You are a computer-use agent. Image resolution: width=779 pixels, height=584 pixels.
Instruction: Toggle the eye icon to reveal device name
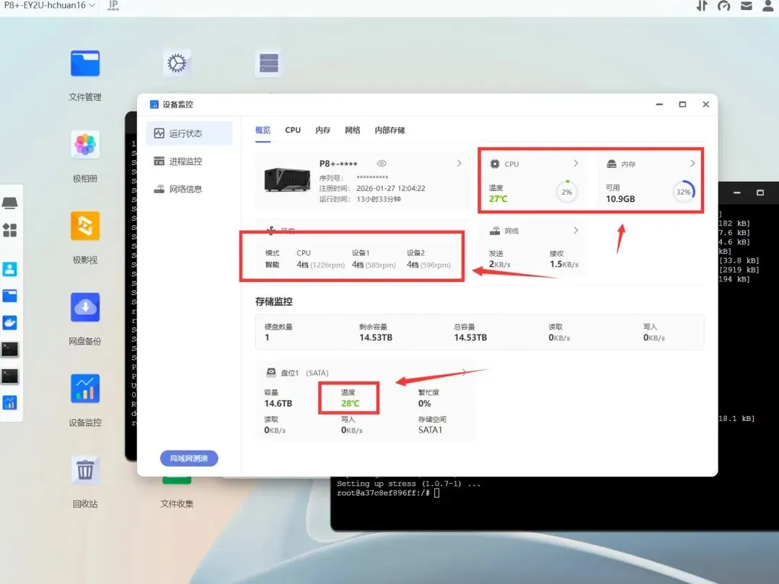tap(382, 164)
